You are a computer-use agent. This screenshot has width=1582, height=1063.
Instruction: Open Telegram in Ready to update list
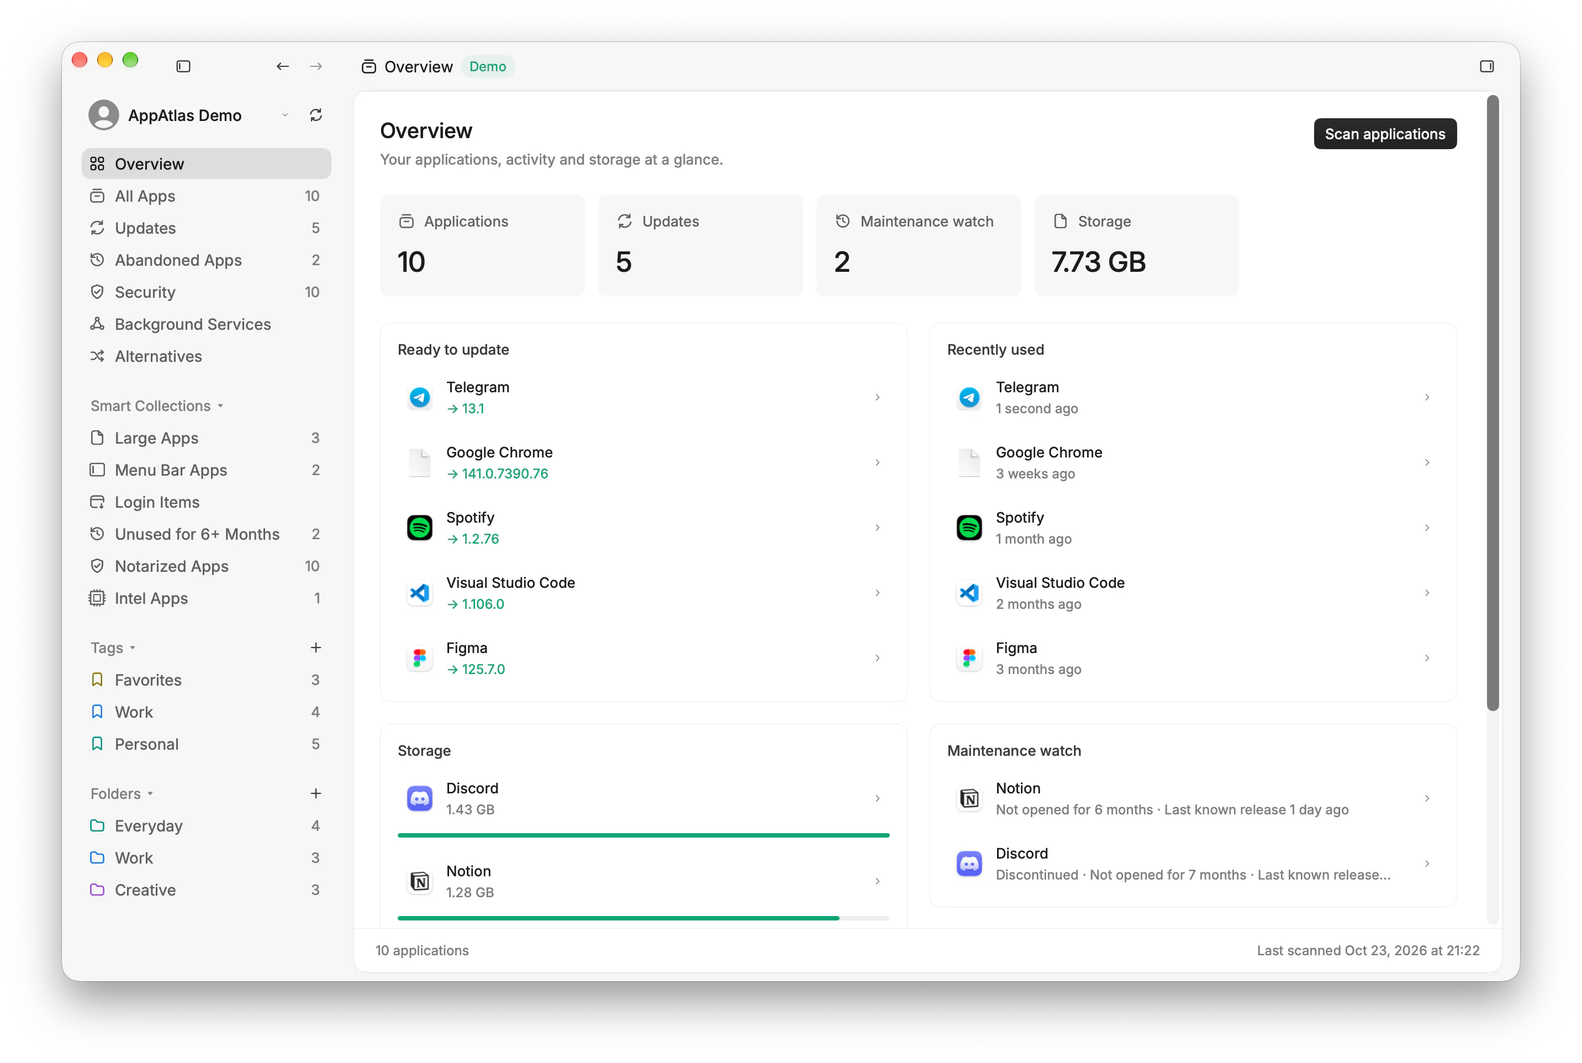pyautogui.click(x=643, y=397)
